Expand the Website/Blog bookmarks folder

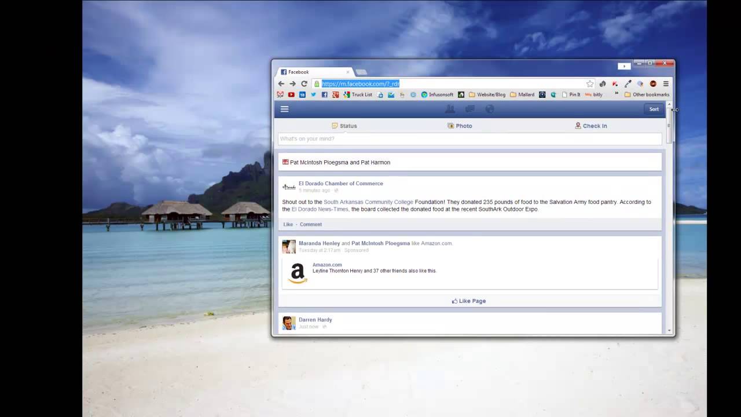(487, 94)
